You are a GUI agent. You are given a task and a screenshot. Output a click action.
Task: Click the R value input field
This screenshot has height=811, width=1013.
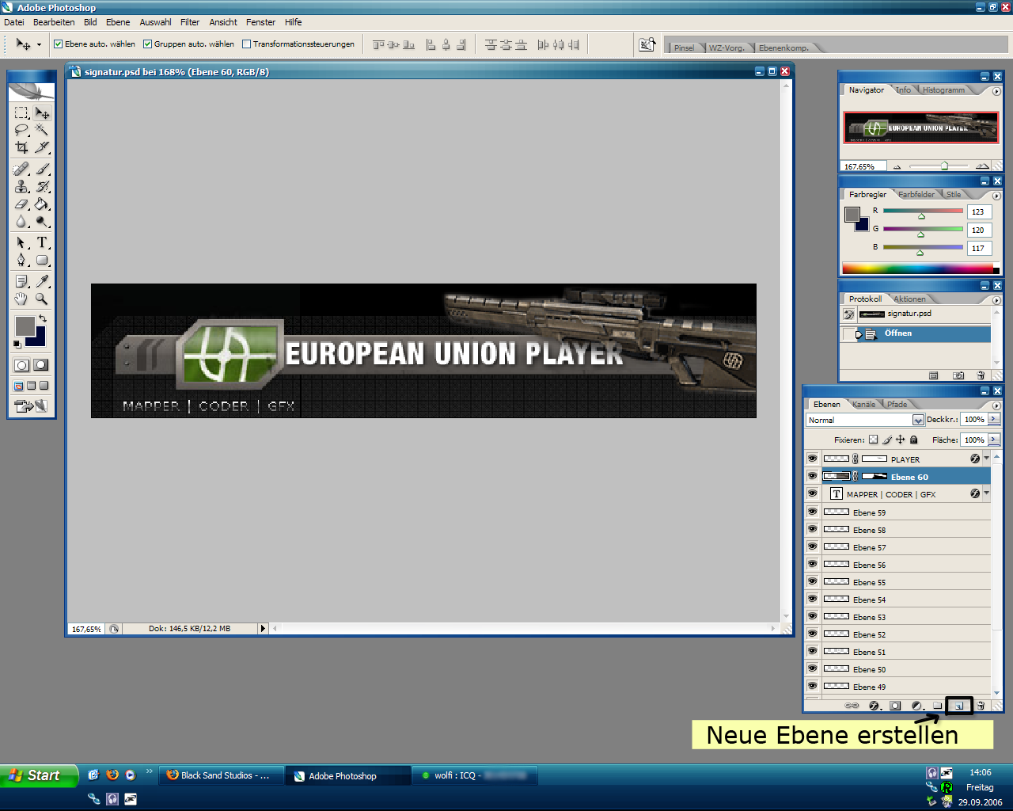point(979,211)
